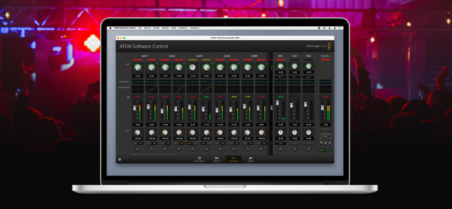Solo Cam2 left channel with headphone icon
The image size is (452, 209).
165,148
